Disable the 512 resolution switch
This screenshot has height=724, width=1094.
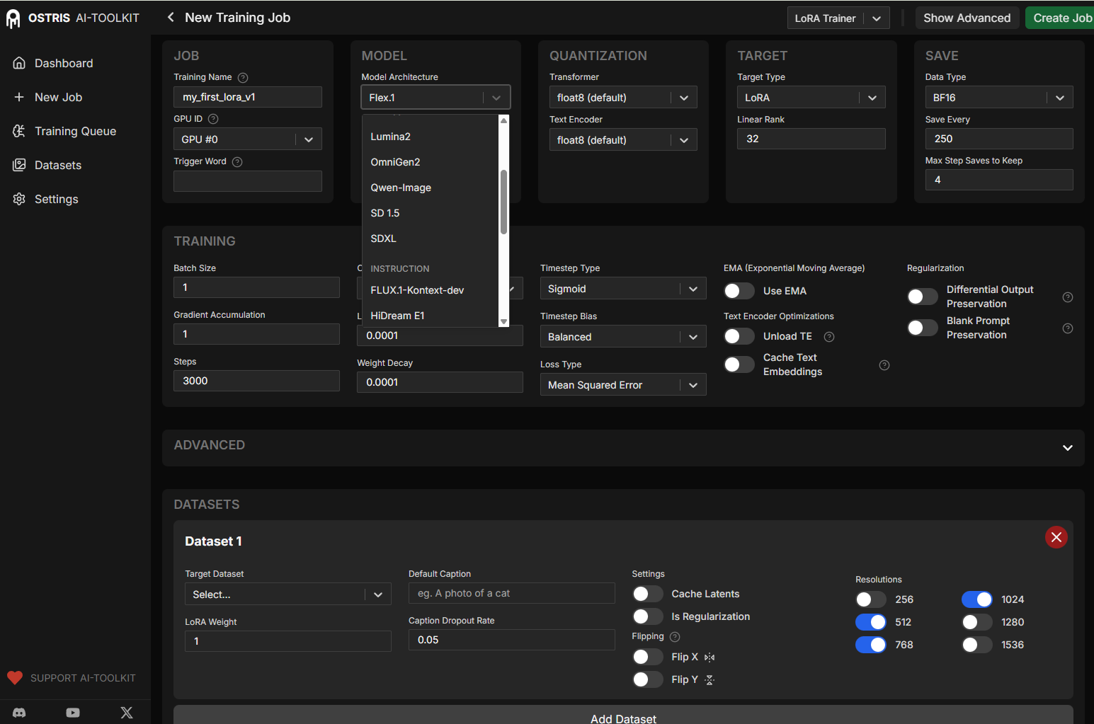(x=871, y=622)
